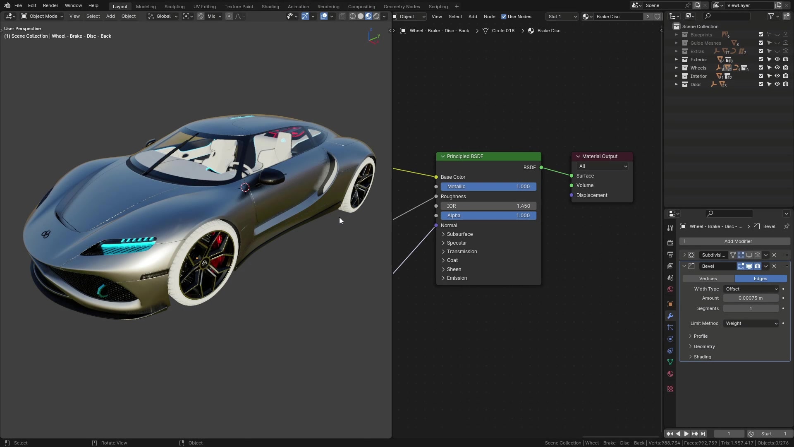Jump to the animation end frame
Image resolution: width=794 pixels, height=447 pixels.
click(x=703, y=434)
